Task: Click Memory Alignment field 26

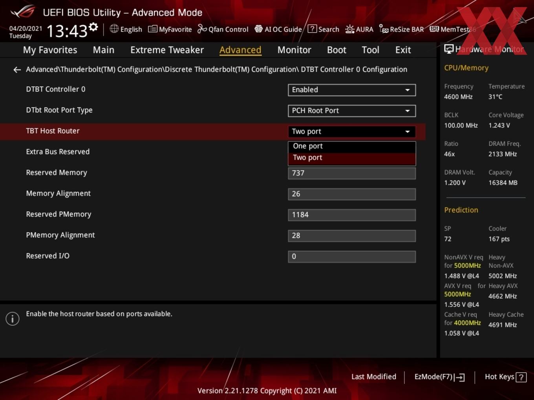Action: coord(351,194)
